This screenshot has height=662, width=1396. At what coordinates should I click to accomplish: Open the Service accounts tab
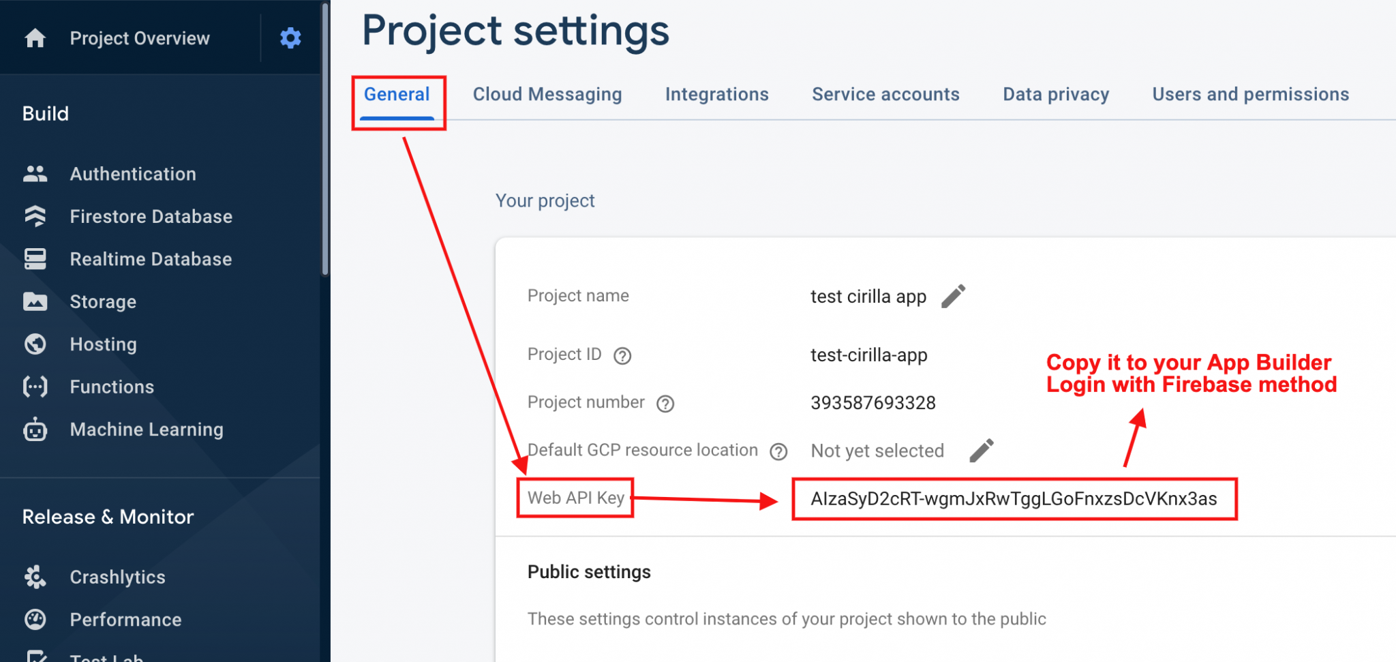click(x=885, y=94)
